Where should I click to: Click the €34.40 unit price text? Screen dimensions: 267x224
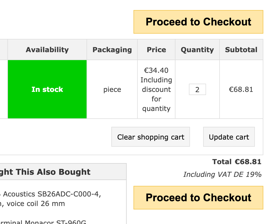pyautogui.click(x=156, y=70)
